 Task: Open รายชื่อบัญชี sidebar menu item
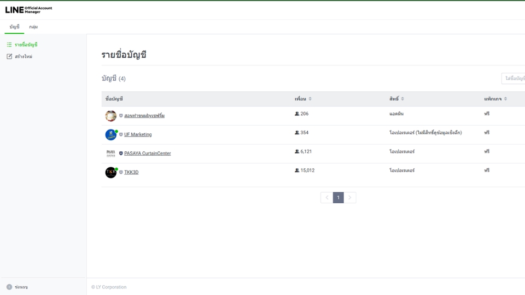26,44
